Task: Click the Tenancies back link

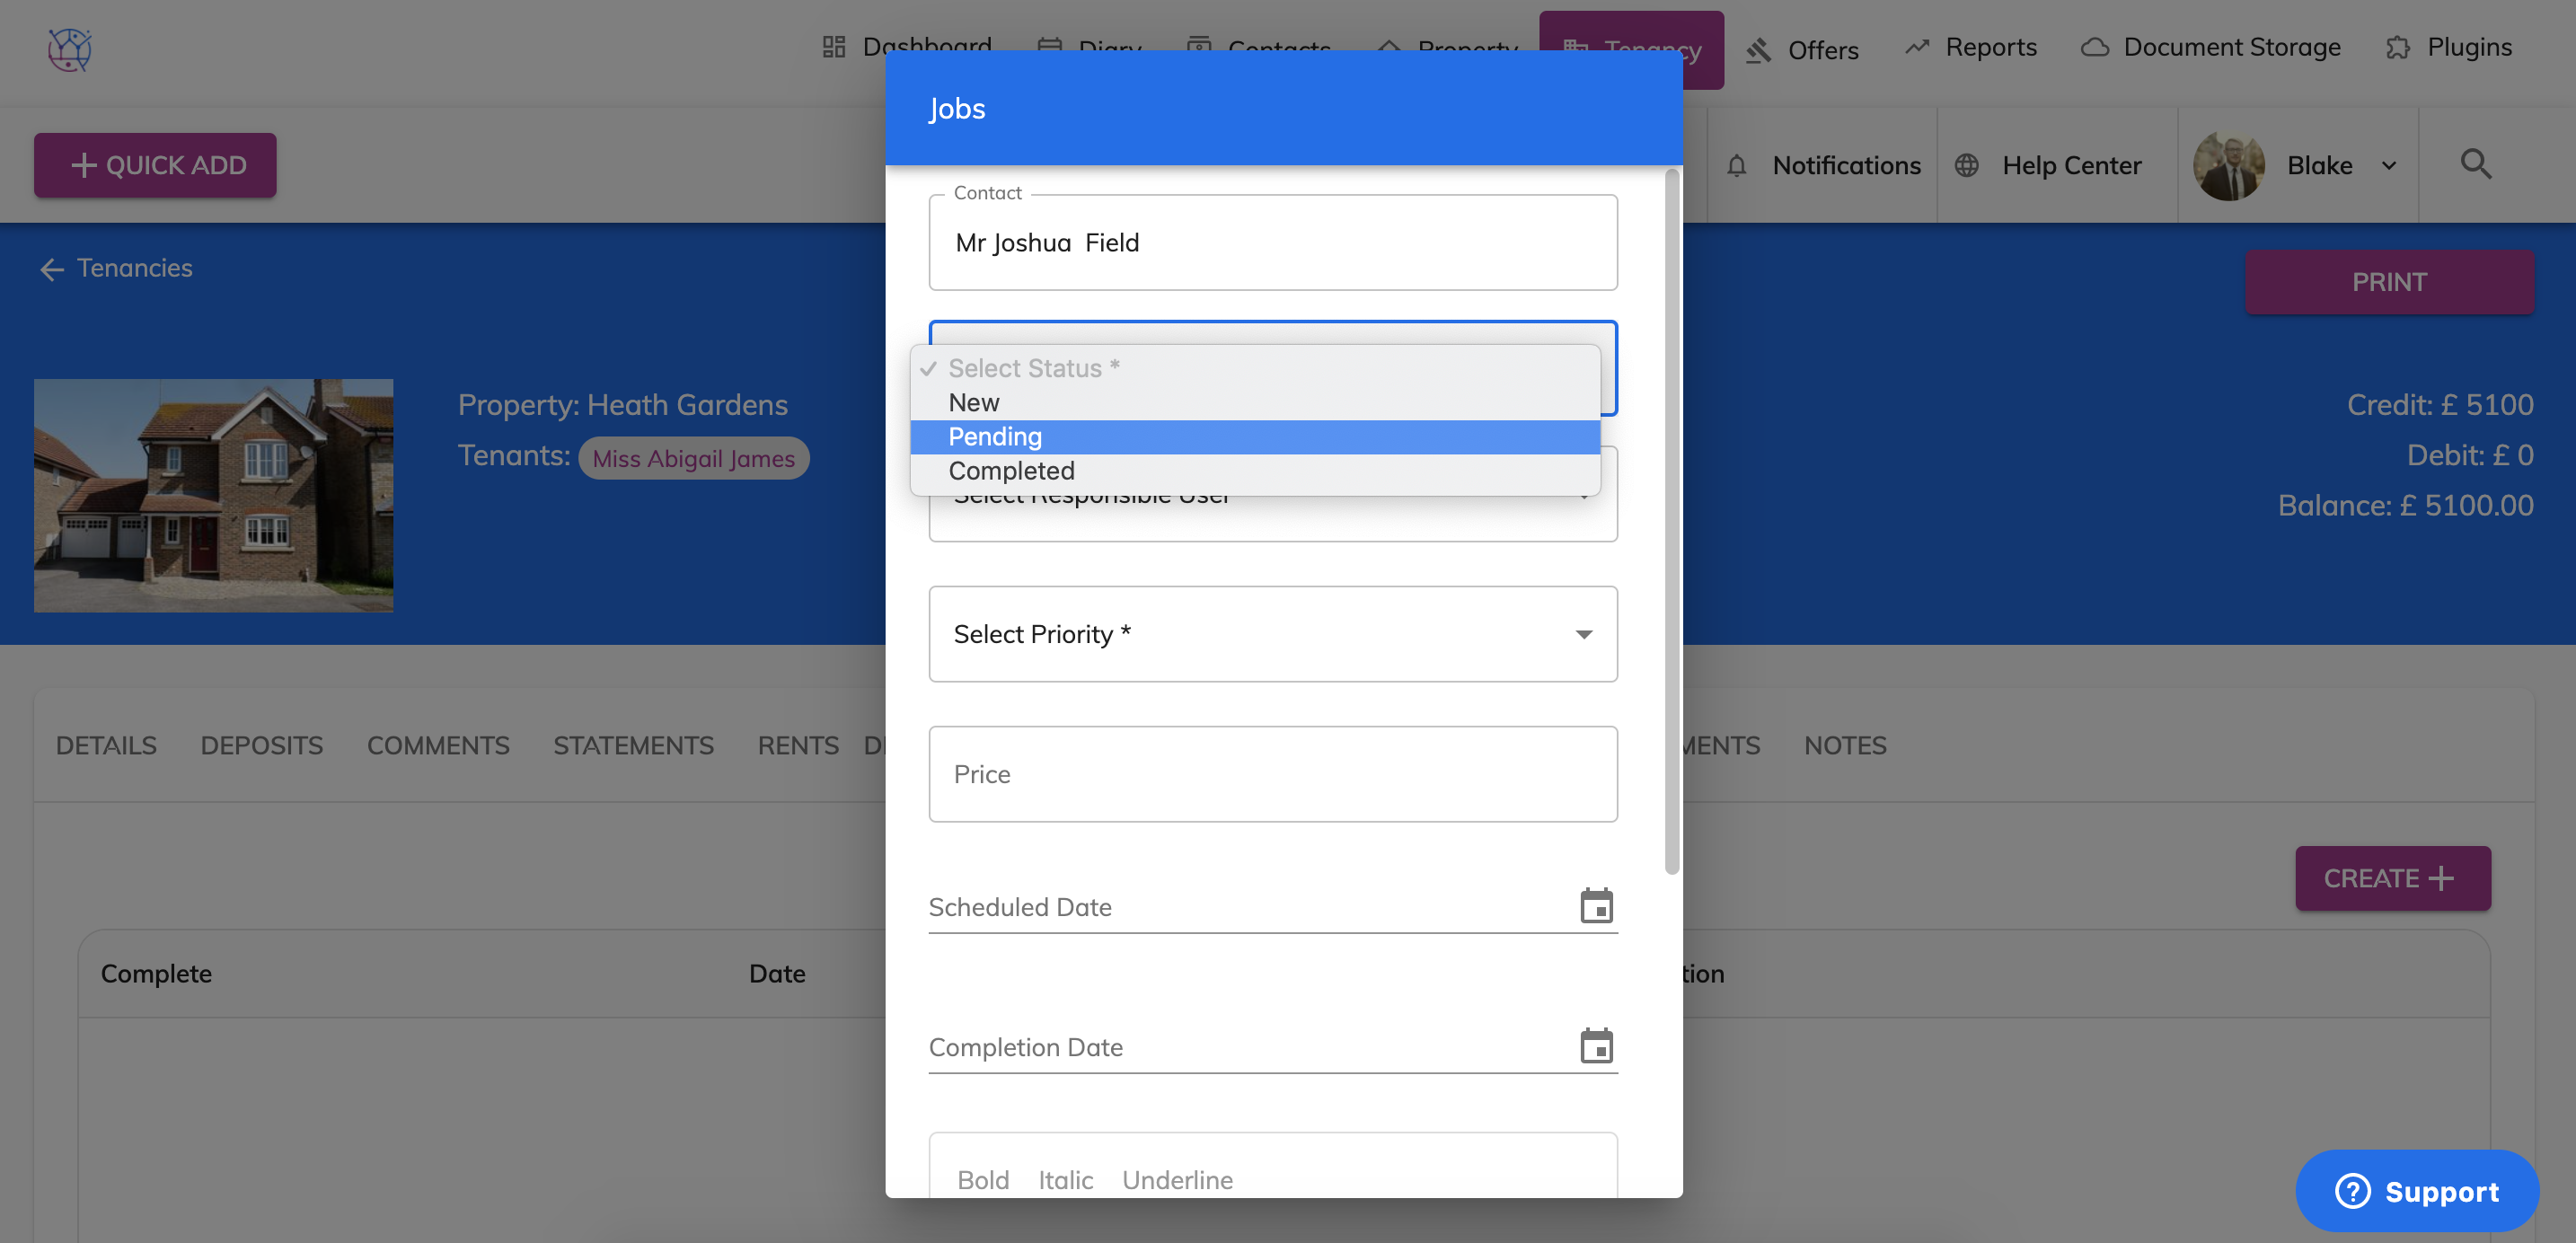Action: (x=116, y=268)
